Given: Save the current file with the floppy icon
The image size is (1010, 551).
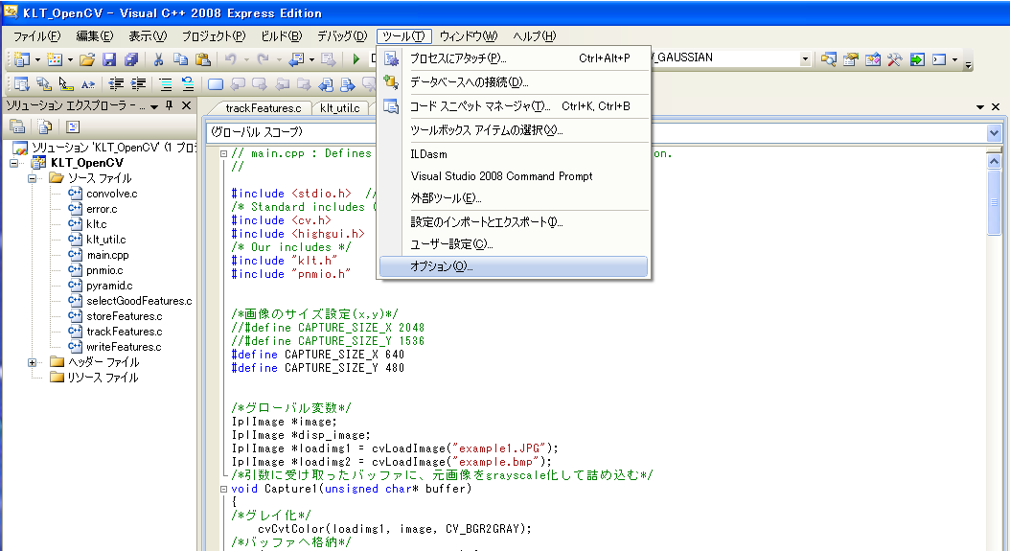Looking at the screenshot, I should click(x=109, y=59).
